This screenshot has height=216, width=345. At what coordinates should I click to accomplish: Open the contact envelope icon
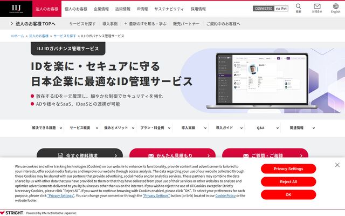317,9
